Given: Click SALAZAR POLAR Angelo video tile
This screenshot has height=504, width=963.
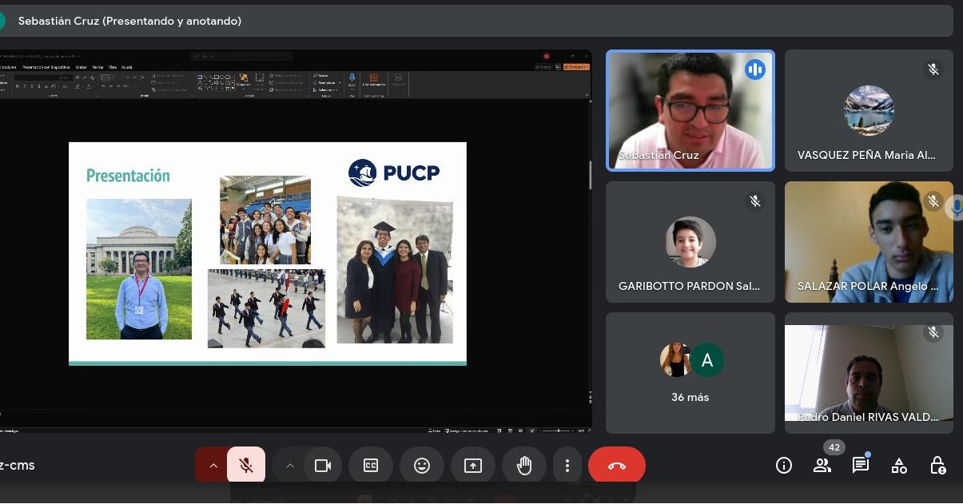Looking at the screenshot, I should [x=869, y=241].
